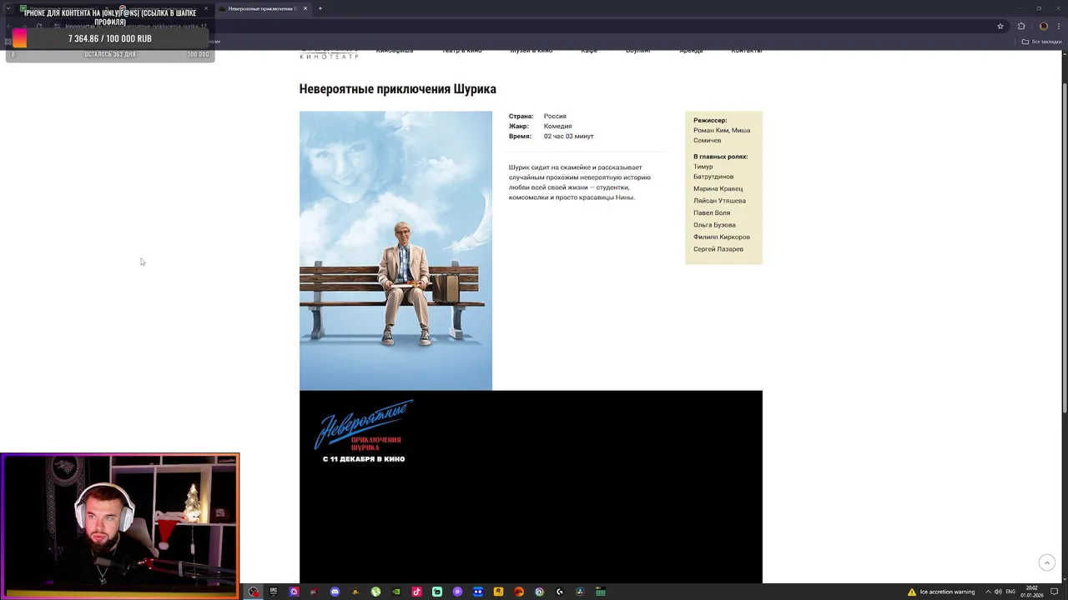Open the tray volume speaker icon

(x=998, y=592)
